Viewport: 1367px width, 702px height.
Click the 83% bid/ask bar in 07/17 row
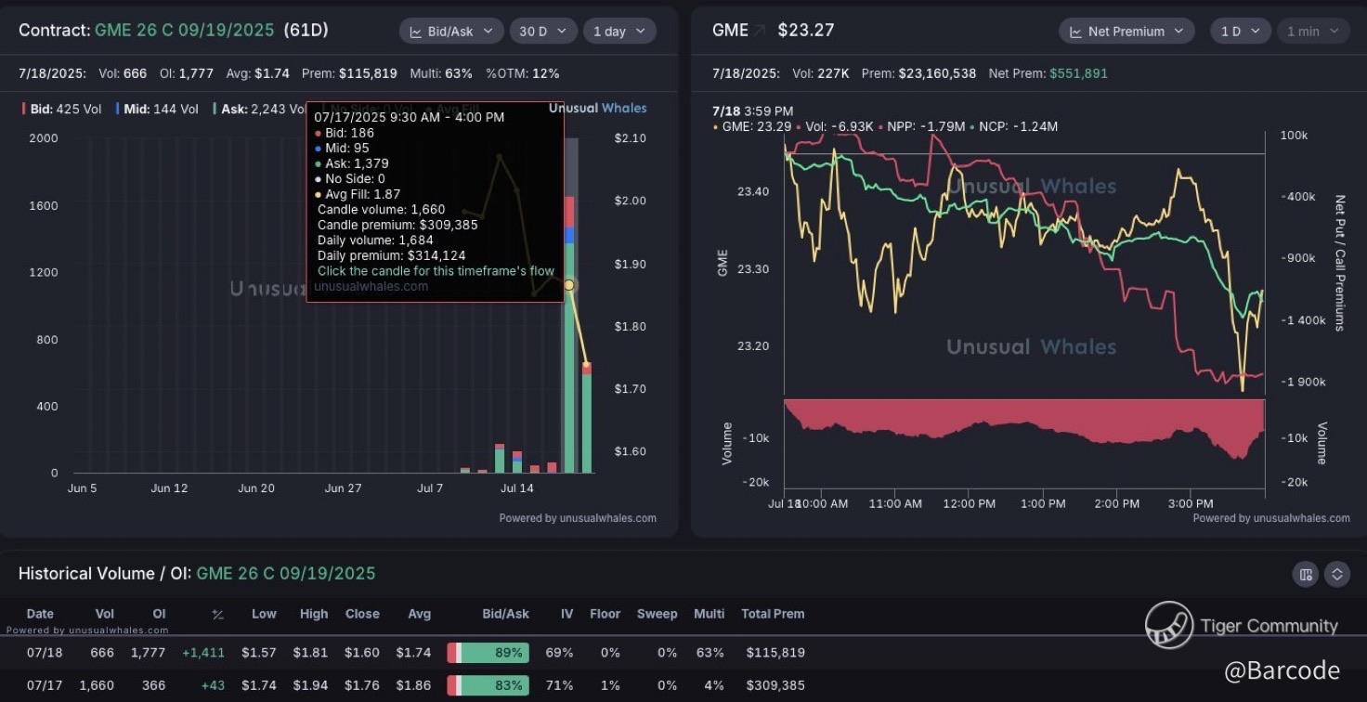[488, 686]
